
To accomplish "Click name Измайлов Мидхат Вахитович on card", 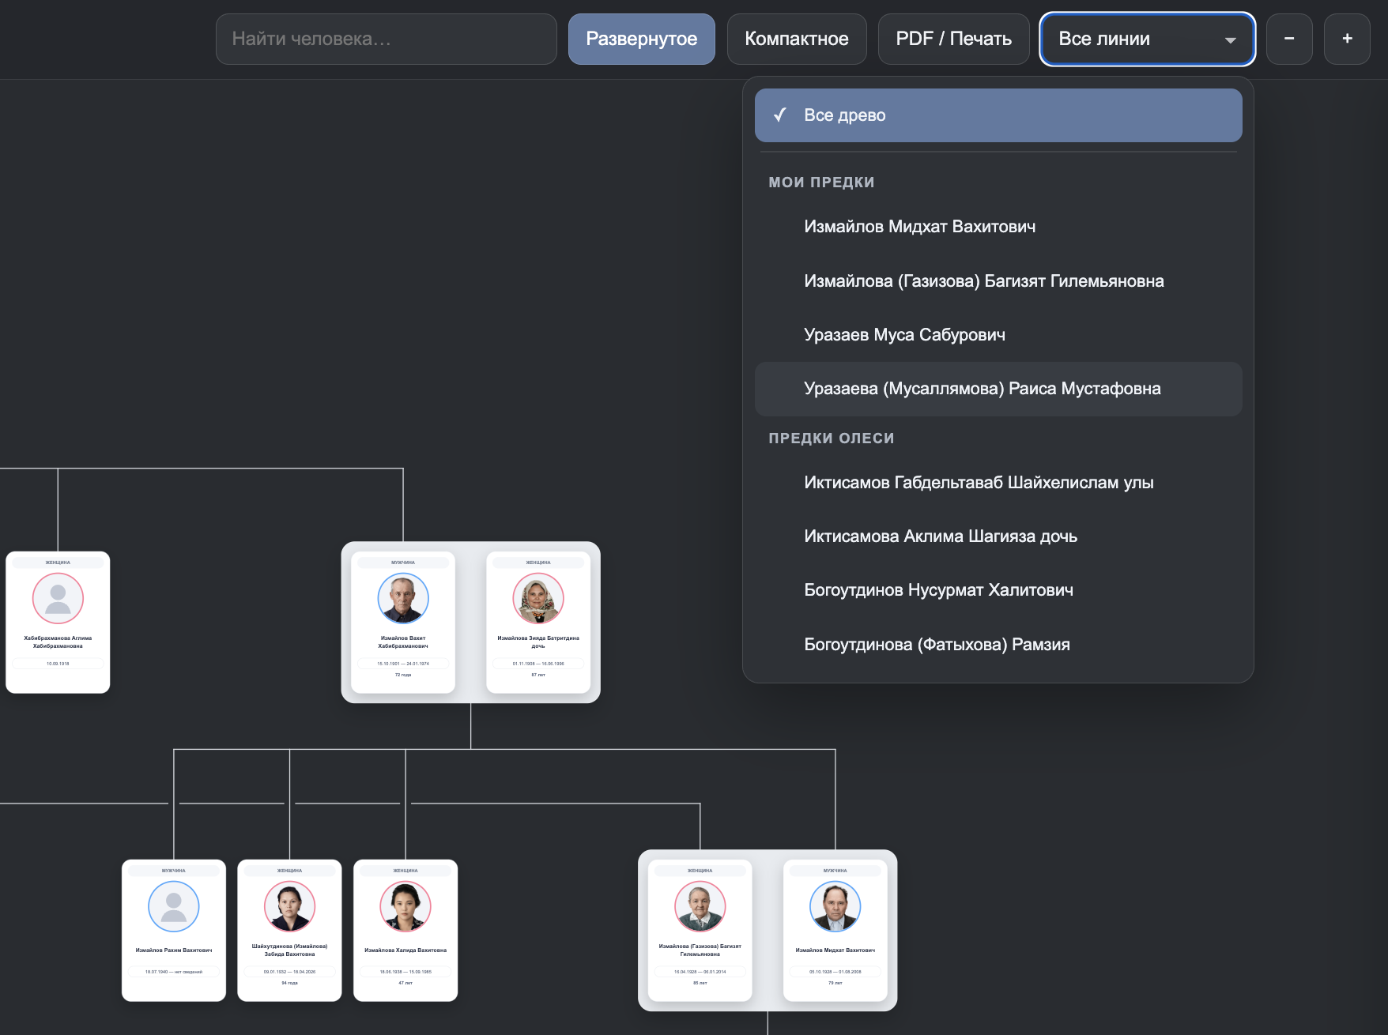I will (835, 950).
